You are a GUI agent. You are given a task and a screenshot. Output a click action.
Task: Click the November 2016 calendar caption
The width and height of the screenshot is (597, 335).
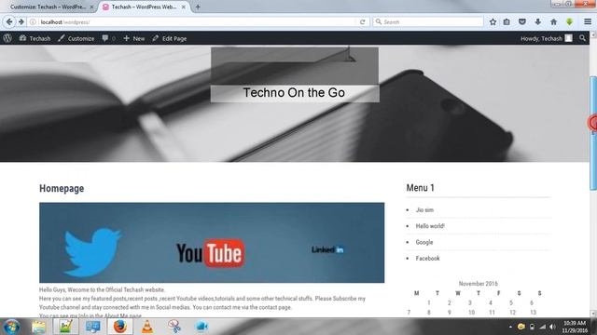coord(479,284)
